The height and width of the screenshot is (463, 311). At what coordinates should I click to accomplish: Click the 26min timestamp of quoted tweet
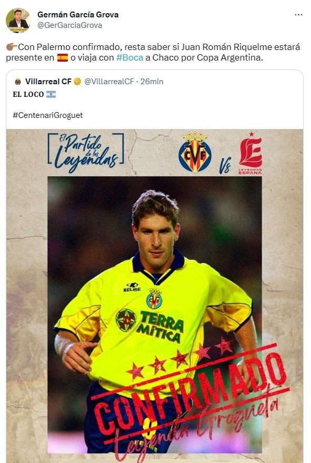point(152,82)
